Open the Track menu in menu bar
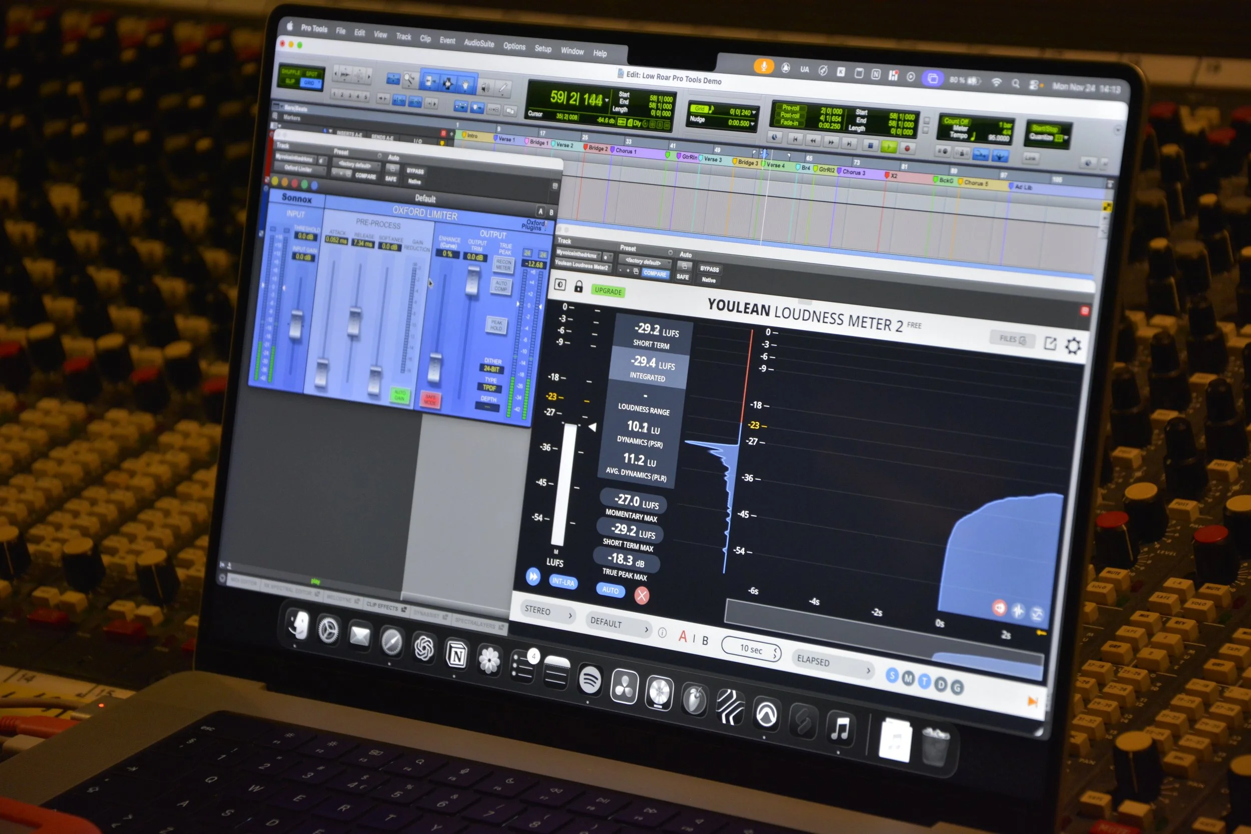This screenshot has width=1251, height=834. coord(403,37)
